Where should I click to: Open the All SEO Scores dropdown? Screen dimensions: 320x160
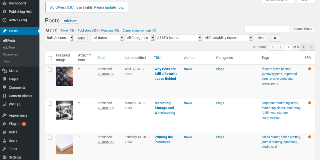pos(179,38)
